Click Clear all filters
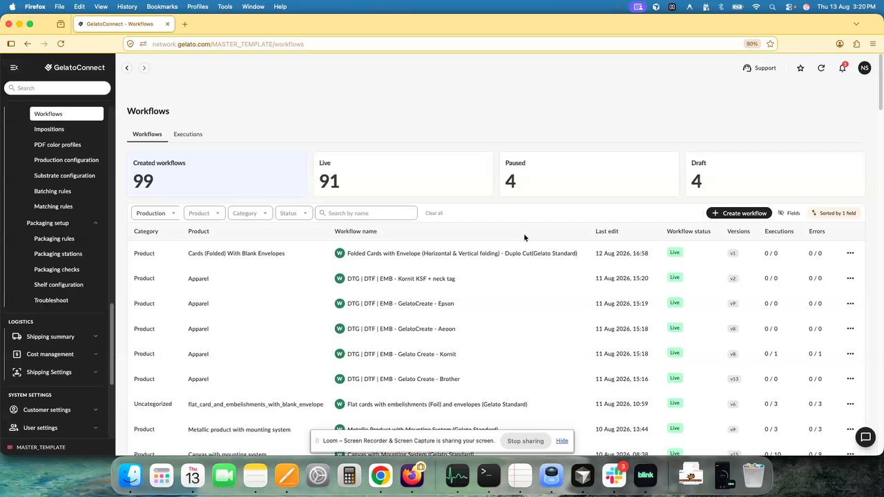Viewport: 884px width, 497px height. [x=434, y=213]
